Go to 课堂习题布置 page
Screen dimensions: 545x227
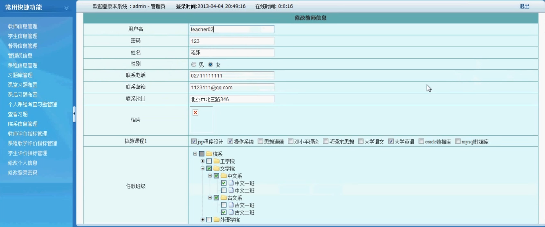click(x=22, y=85)
